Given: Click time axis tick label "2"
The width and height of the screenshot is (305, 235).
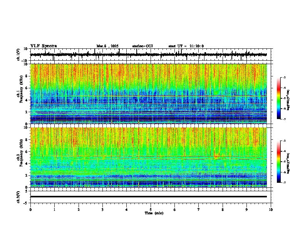Looking at the screenshot, I should pos(79,210).
